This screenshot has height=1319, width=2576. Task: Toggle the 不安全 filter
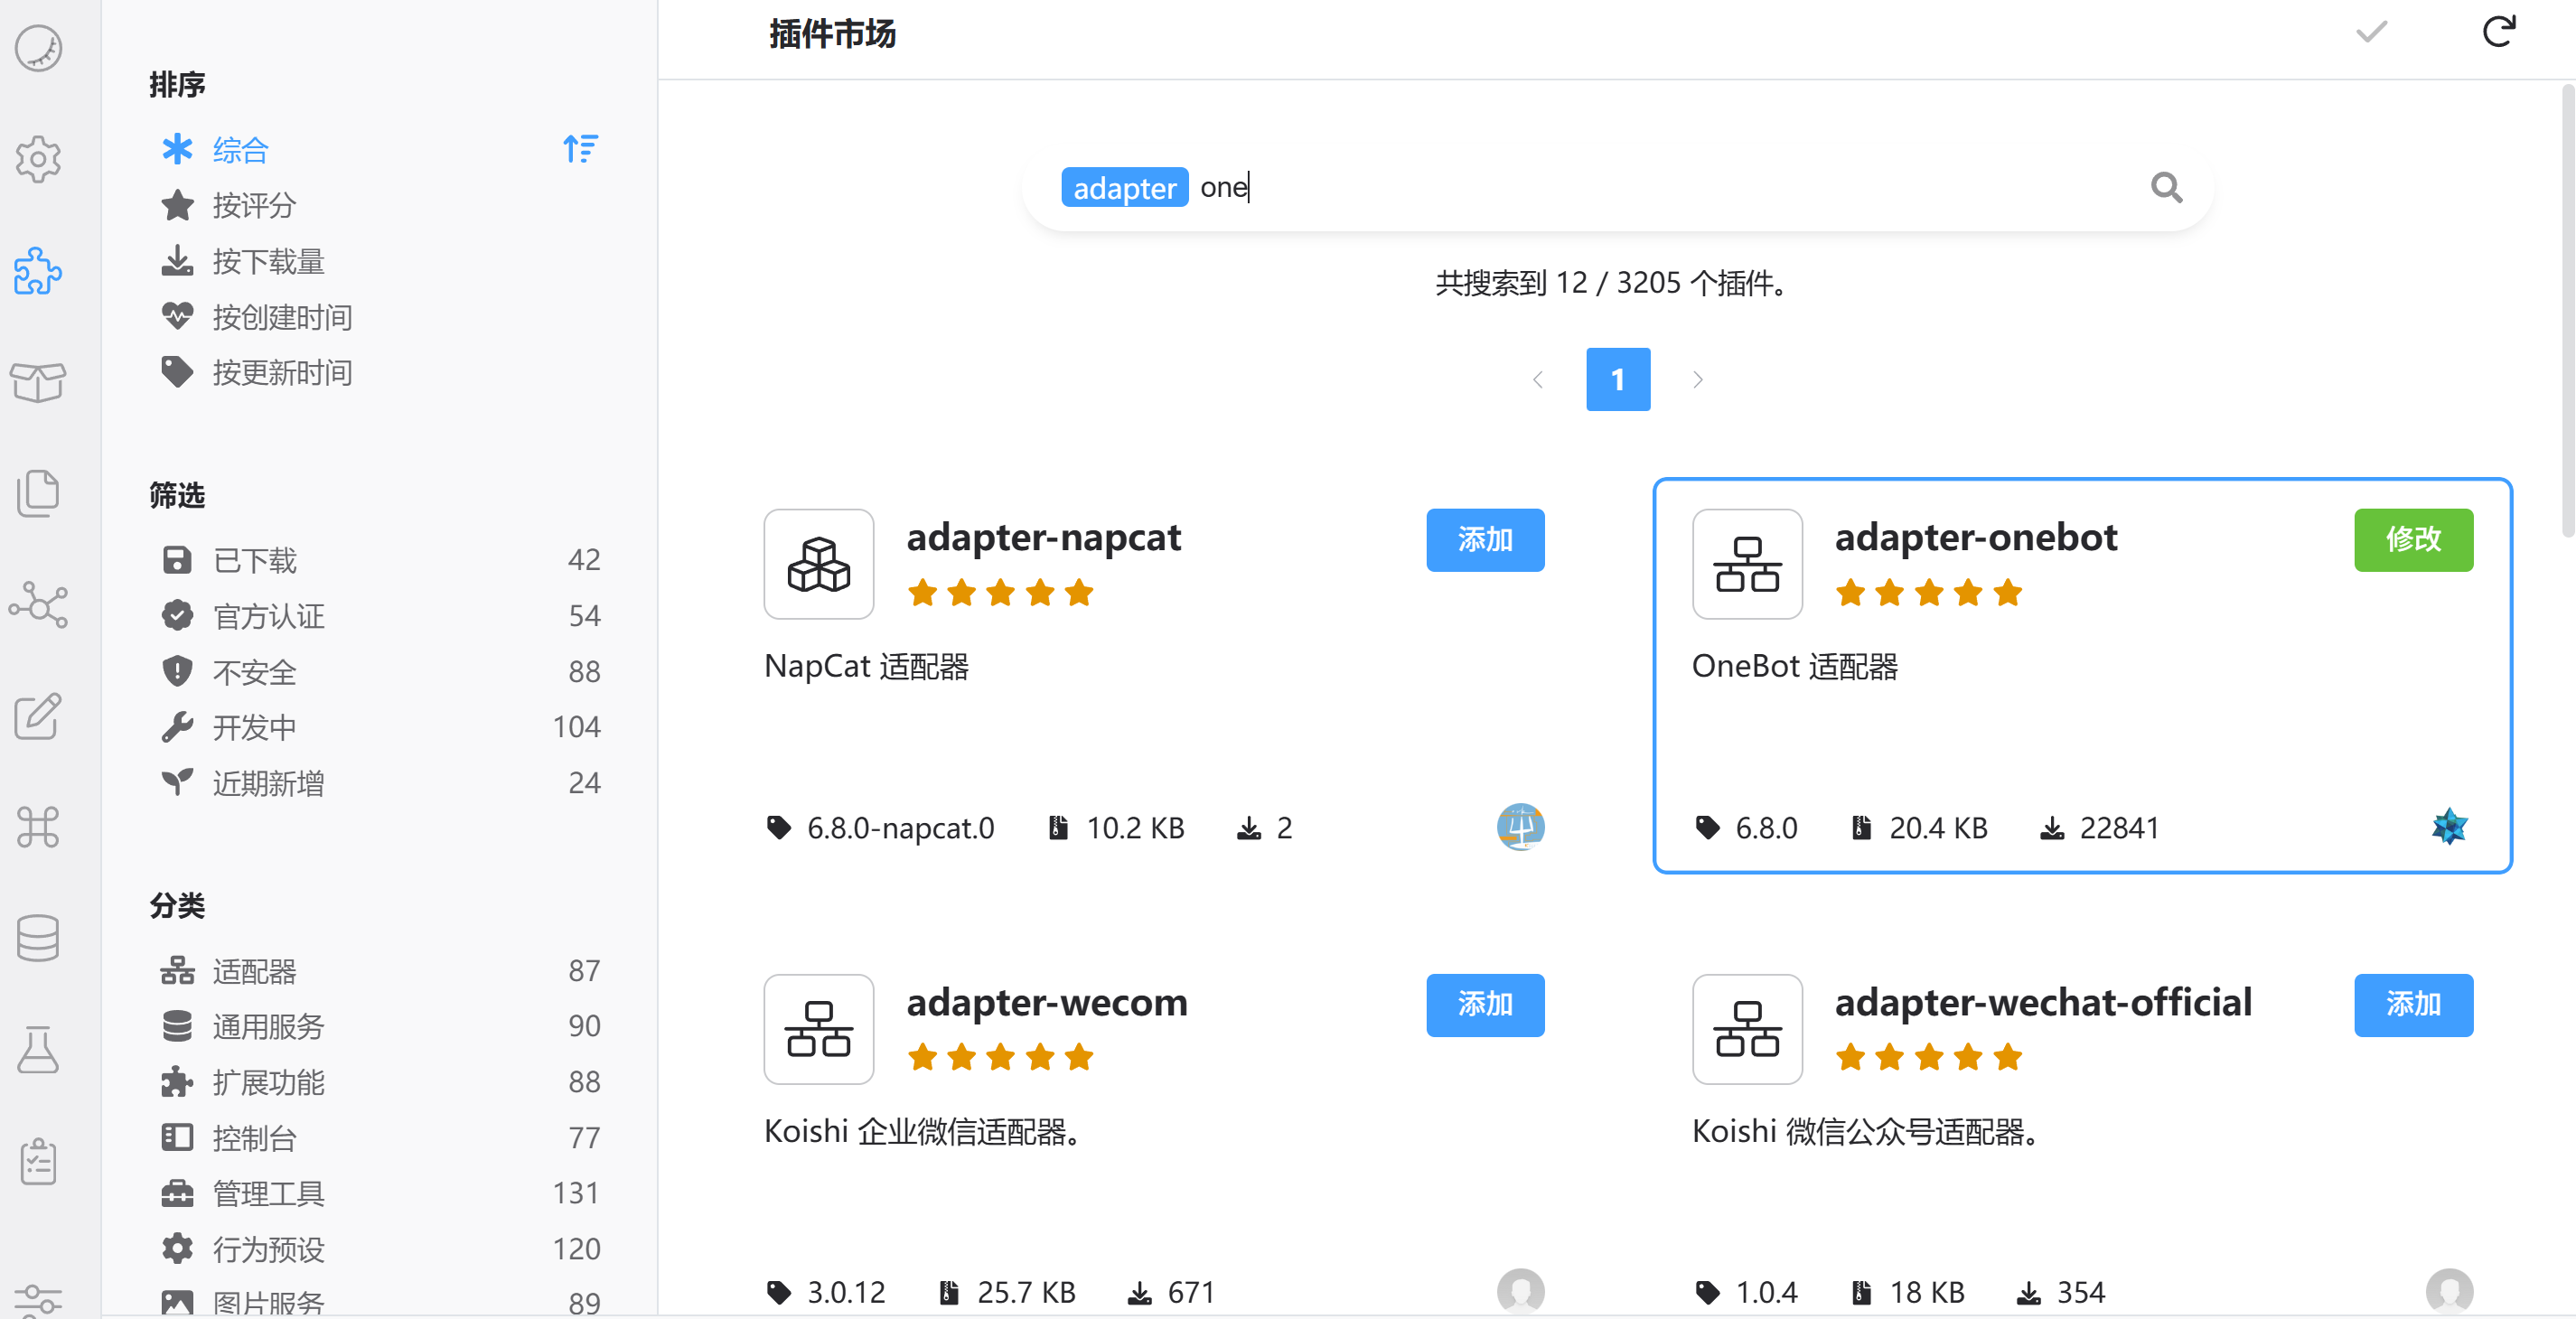(x=379, y=672)
